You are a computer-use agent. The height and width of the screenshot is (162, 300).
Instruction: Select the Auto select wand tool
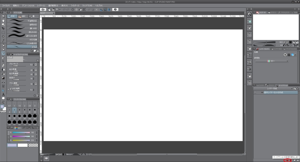click(x=3, y=37)
